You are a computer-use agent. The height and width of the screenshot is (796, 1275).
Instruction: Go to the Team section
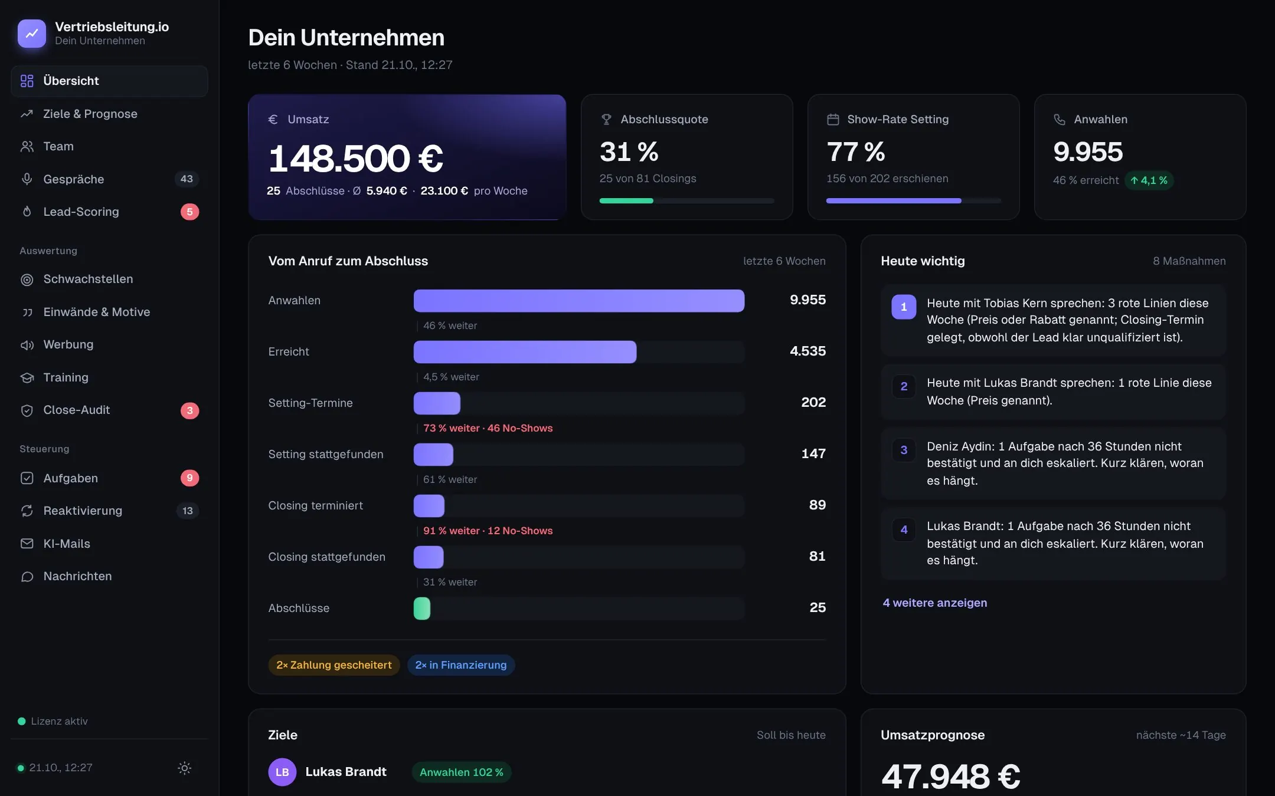[109, 146]
